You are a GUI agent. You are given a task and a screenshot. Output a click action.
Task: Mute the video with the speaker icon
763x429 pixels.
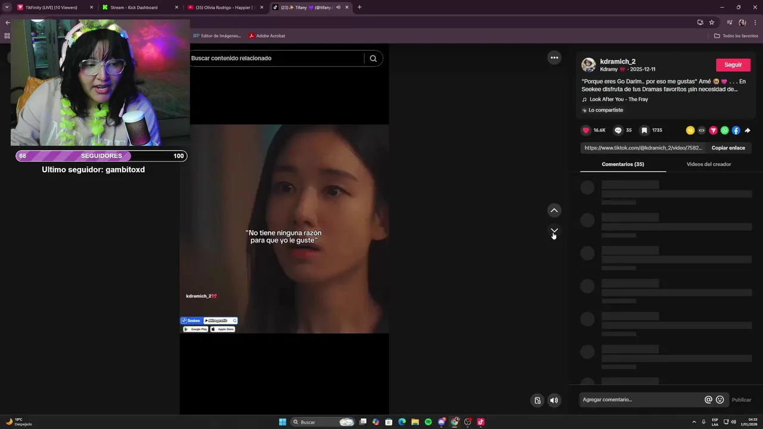pyautogui.click(x=554, y=400)
